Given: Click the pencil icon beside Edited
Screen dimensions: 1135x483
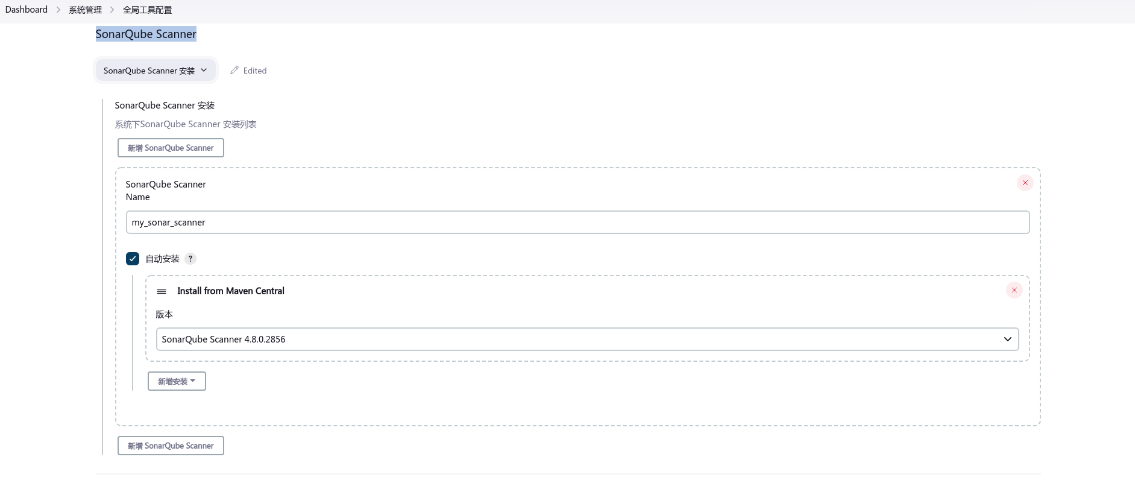Looking at the screenshot, I should pyautogui.click(x=234, y=71).
